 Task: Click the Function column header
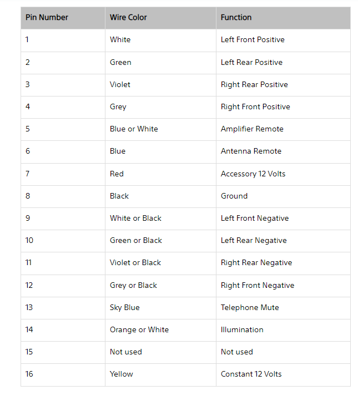pos(283,18)
